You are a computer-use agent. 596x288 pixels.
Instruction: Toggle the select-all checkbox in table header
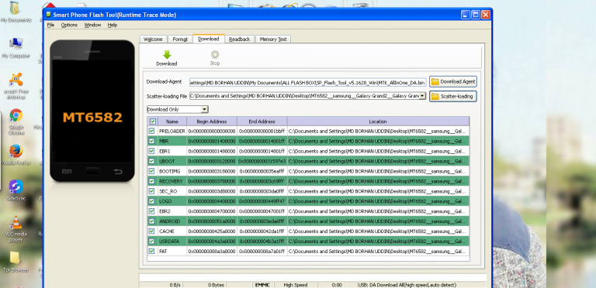coord(152,122)
